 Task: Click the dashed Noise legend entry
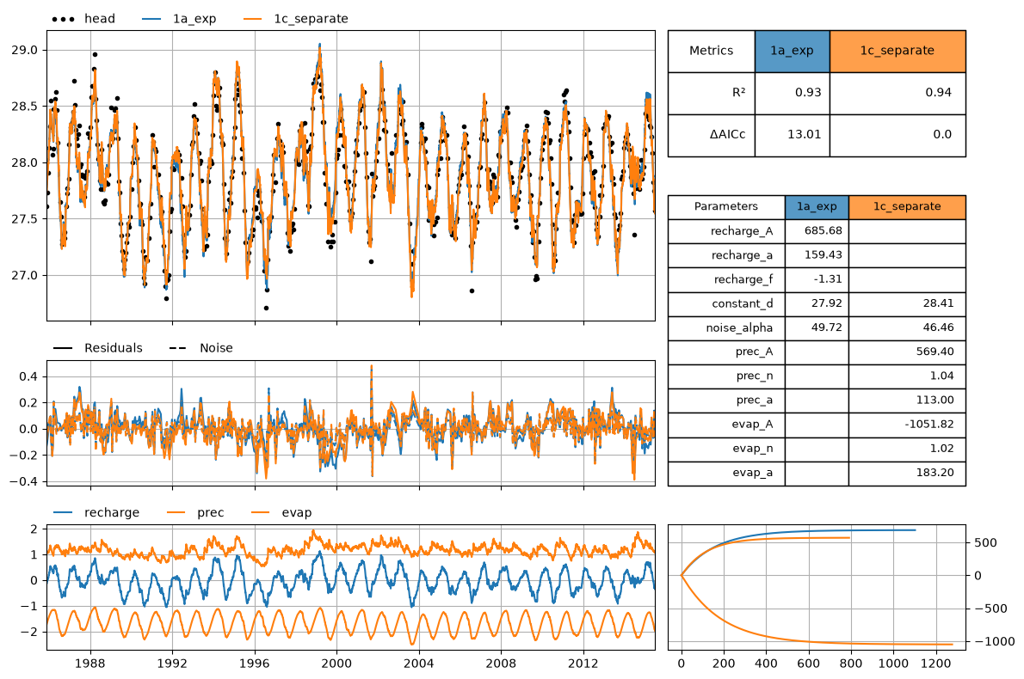click(201, 347)
